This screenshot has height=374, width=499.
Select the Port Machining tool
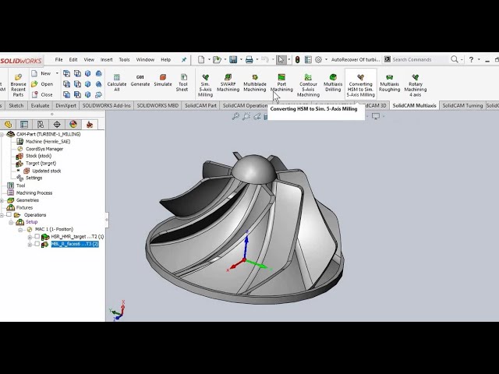point(281,83)
